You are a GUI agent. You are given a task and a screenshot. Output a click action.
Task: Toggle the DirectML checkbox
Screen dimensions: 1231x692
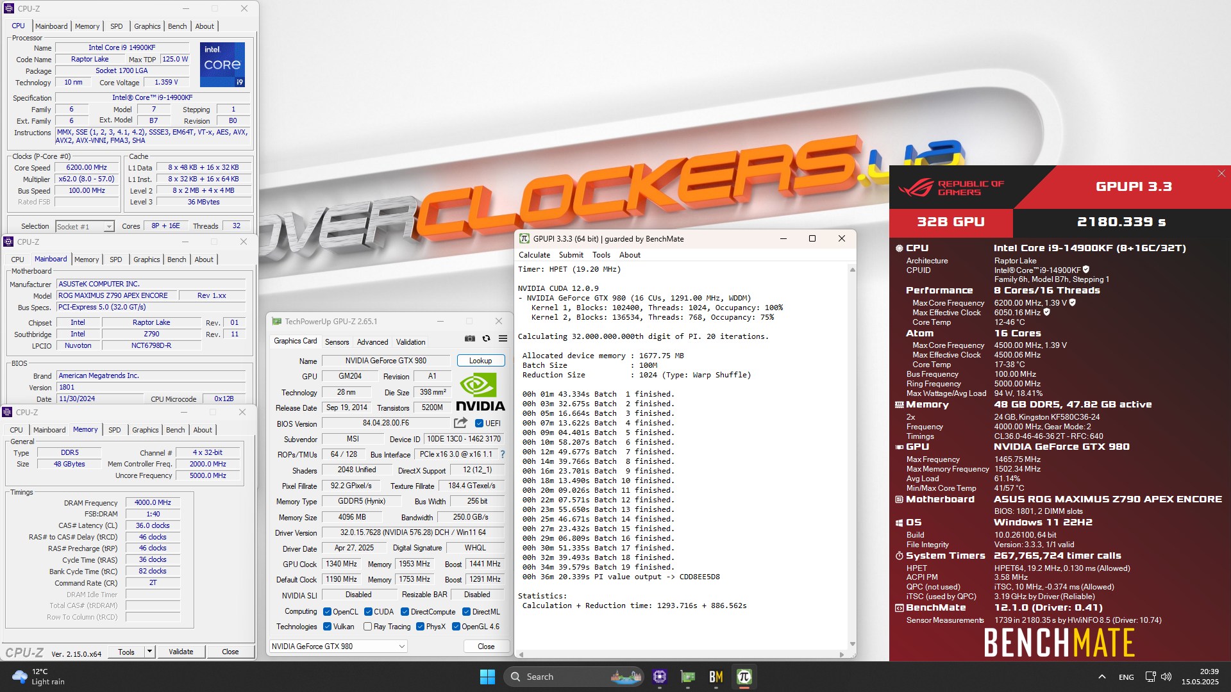coord(466,611)
